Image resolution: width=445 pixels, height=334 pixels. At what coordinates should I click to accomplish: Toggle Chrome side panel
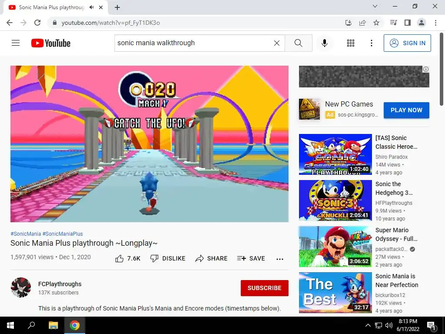point(408,23)
